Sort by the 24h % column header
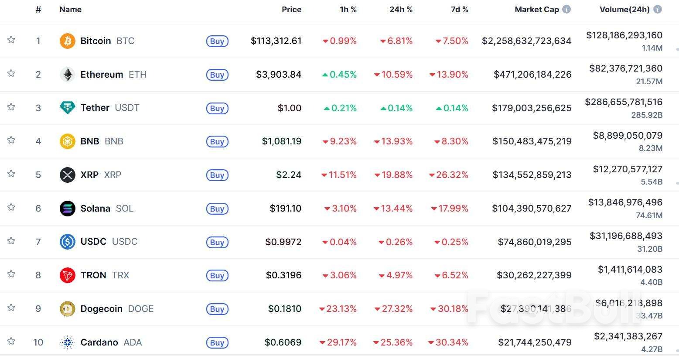Image resolution: width=679 pixels, height=356 pixels. [400, 10]
